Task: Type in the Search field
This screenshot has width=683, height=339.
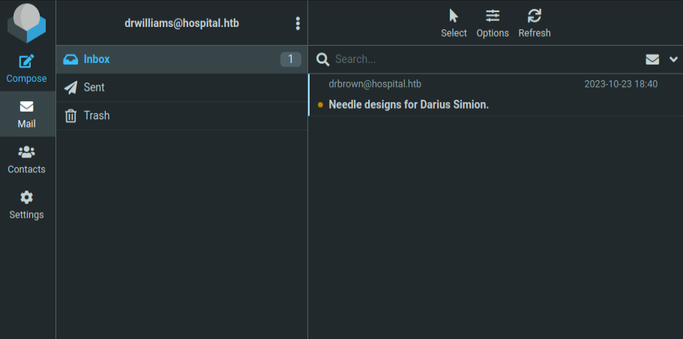Action: pyautogui.click(x=480, y=59)
